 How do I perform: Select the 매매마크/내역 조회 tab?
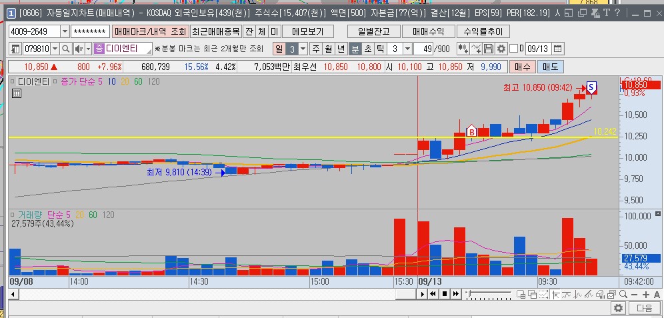coord(150,31)
